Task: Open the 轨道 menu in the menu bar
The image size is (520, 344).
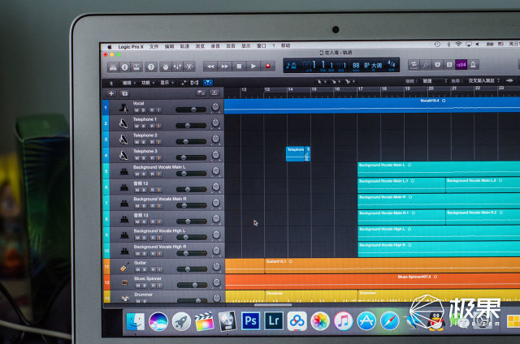Action: pyautogui.click(x=184, y=46)
